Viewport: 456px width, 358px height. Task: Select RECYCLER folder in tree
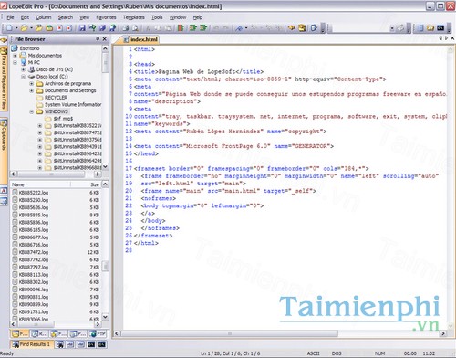pyautogui.click(x=56, y=98)
